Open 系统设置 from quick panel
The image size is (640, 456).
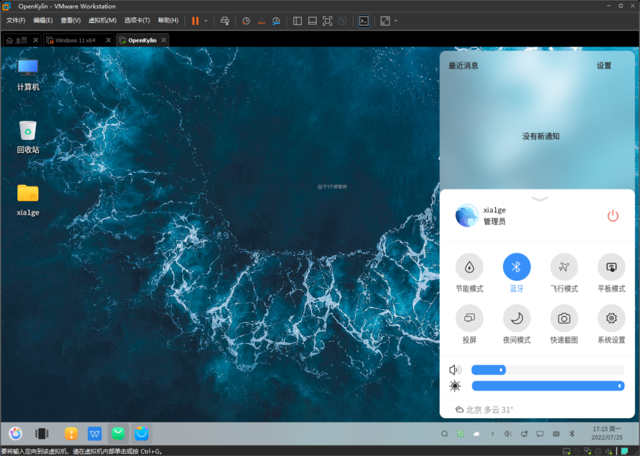611,319
